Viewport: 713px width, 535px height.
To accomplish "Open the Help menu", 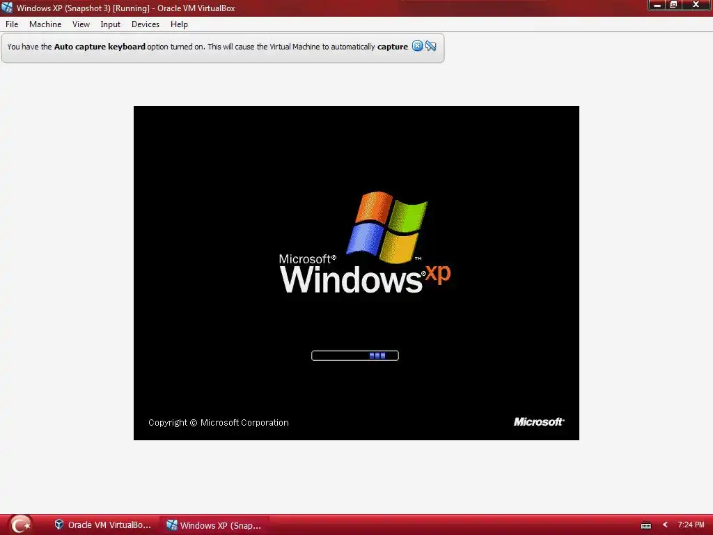I will (x=179, y=24).
